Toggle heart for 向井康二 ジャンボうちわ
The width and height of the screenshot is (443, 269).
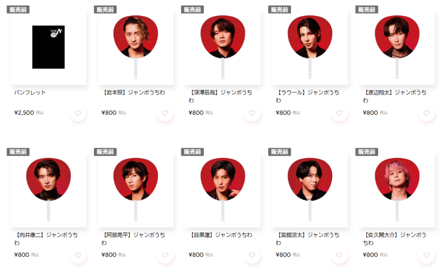(78, 256)
